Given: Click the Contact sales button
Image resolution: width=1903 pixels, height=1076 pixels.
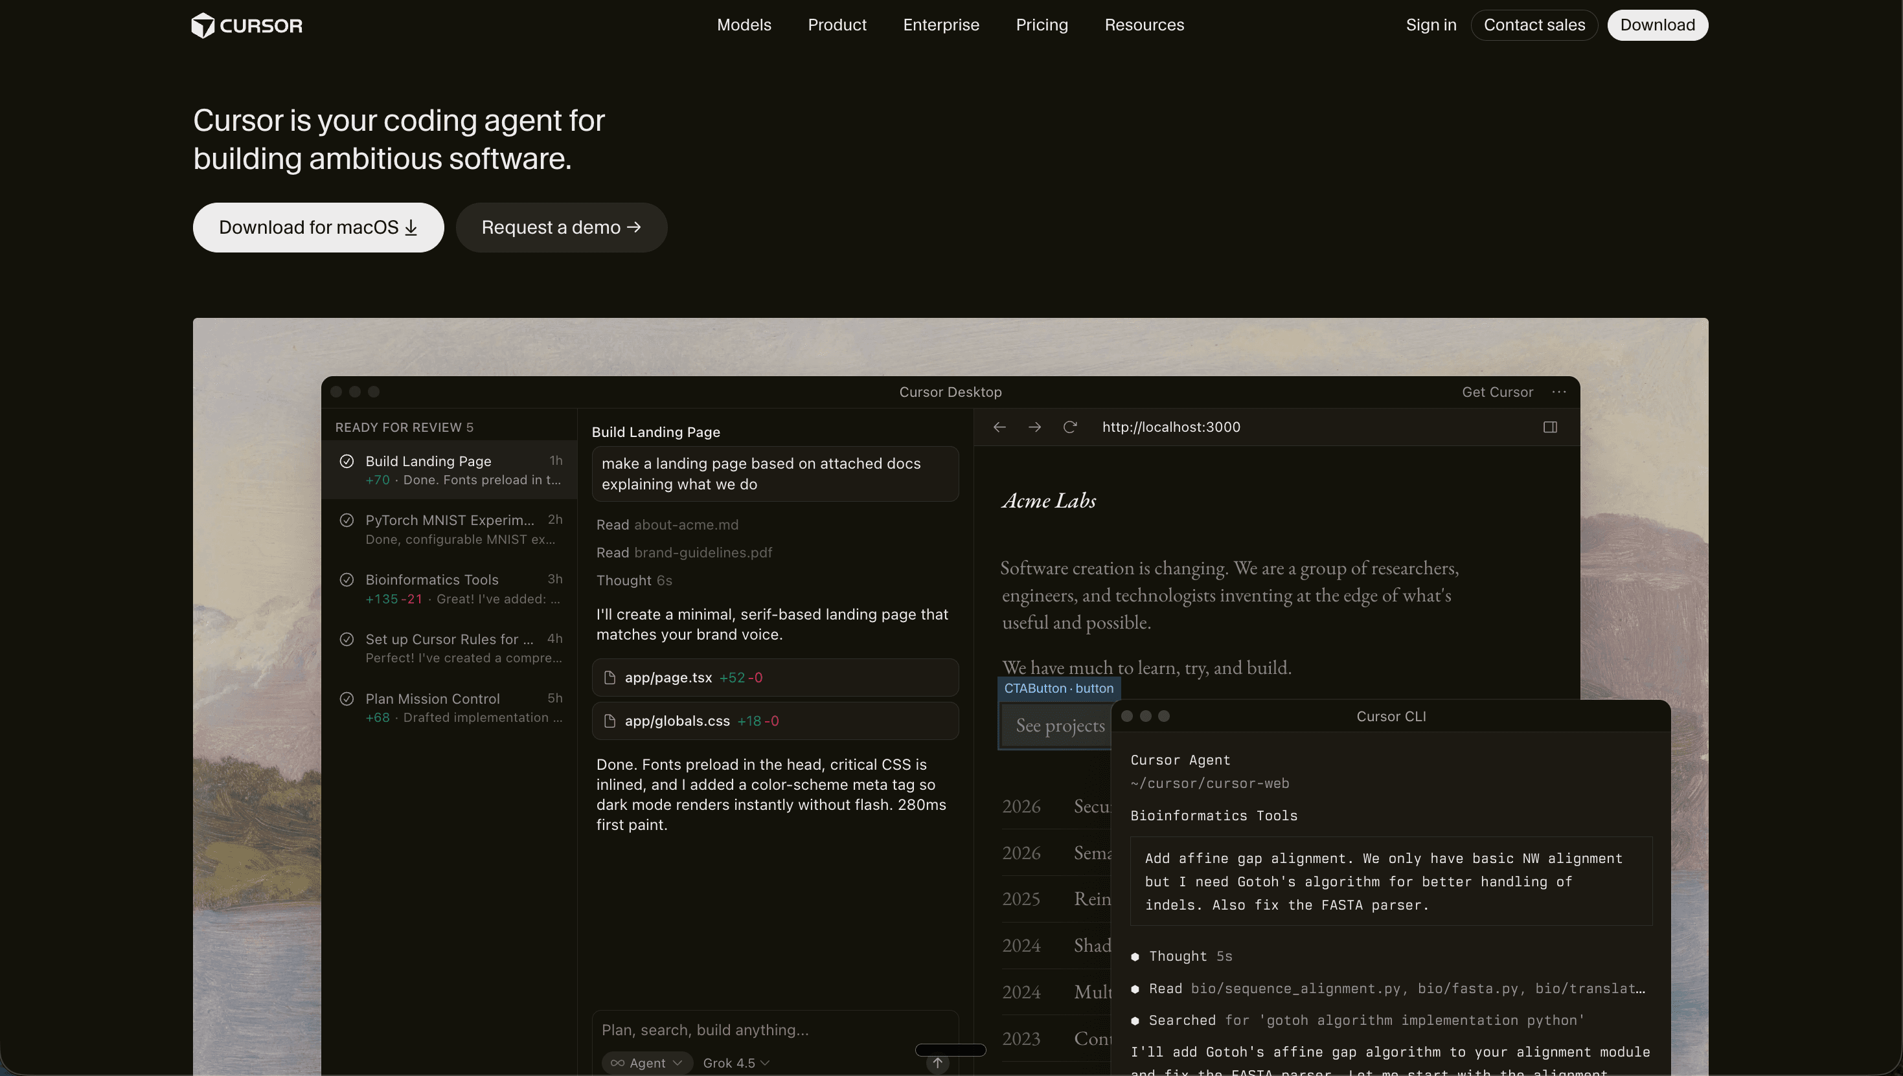Looking at the screenshot, I should pyautogui.click(x=1534, y=25).
